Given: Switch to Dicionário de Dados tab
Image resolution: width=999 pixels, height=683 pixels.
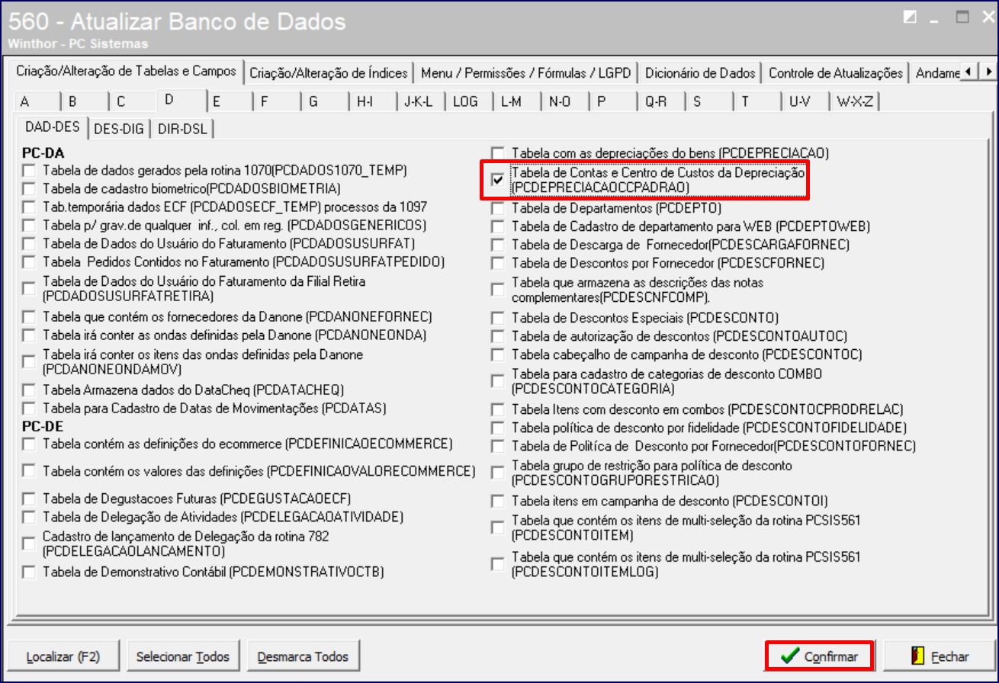Looking at the screenshot, I should (700, 73).
